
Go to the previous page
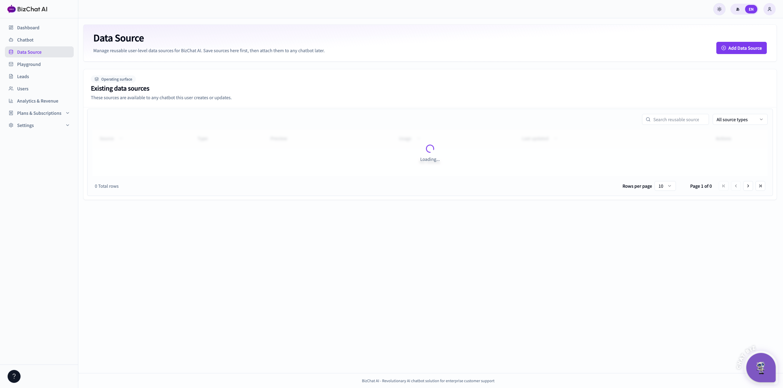[736, 186]
